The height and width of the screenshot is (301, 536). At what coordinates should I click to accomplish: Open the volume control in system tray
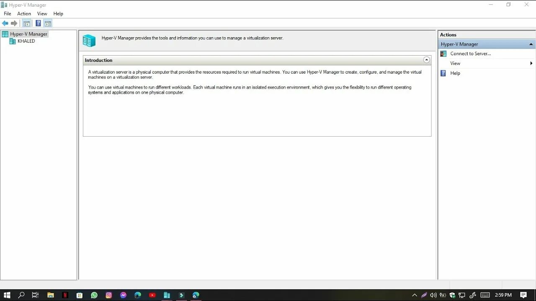point(433,295)
